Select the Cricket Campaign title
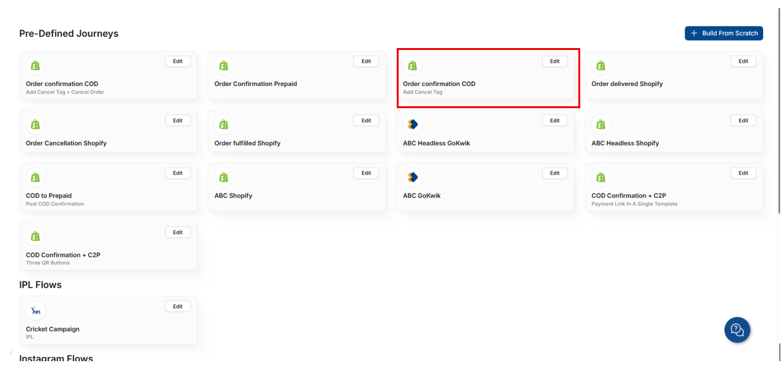 pos(53,329)
